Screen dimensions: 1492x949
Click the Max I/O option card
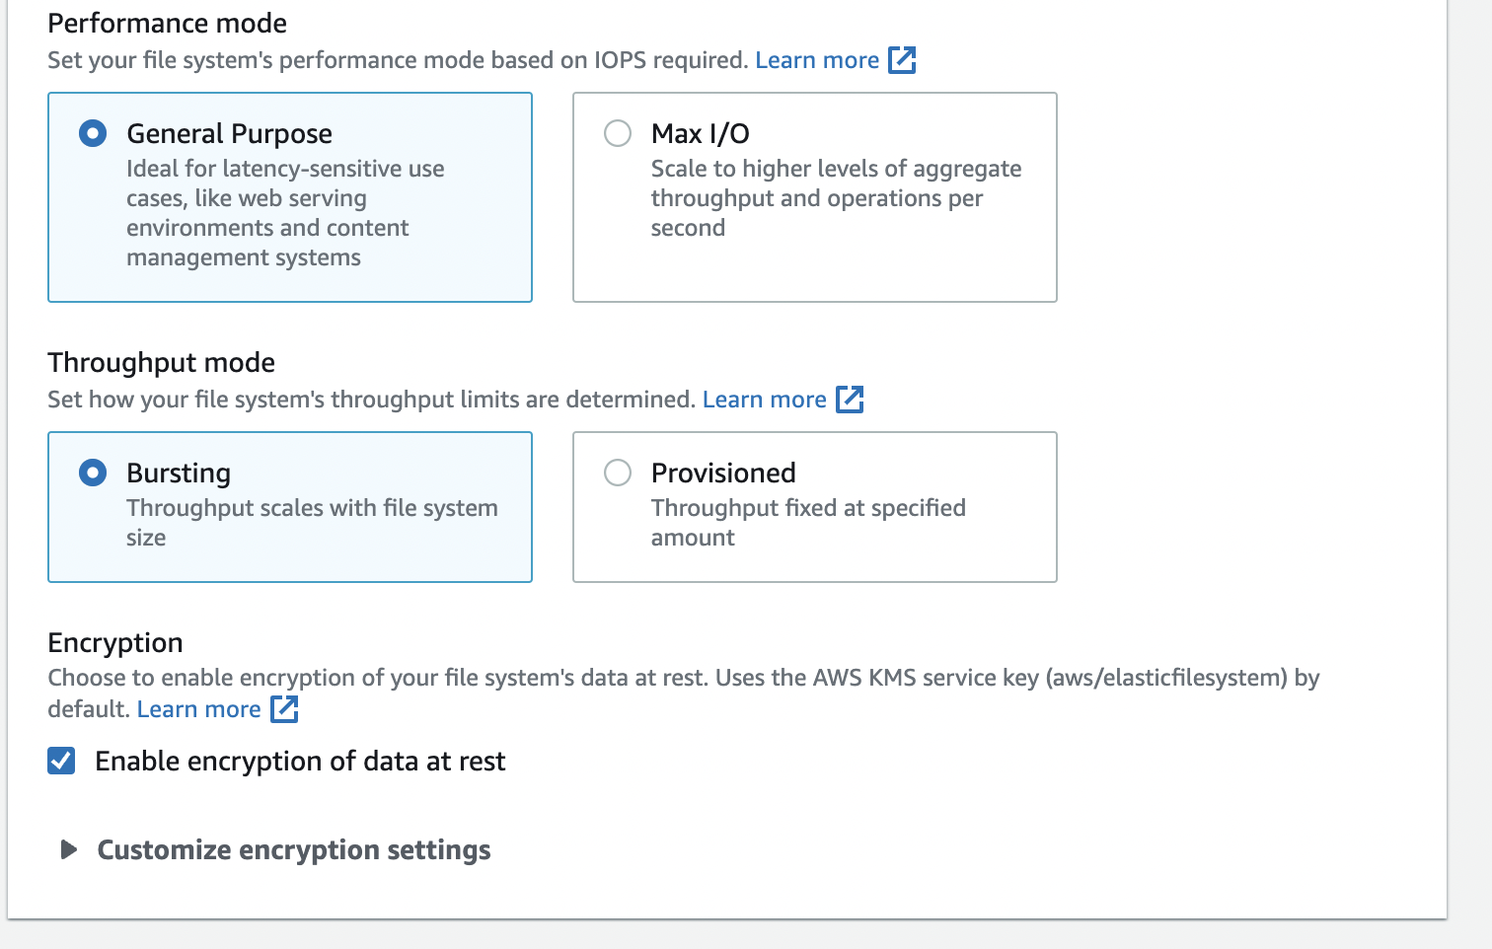815,197
